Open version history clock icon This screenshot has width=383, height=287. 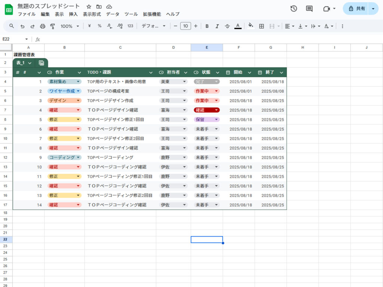point(294,9)
